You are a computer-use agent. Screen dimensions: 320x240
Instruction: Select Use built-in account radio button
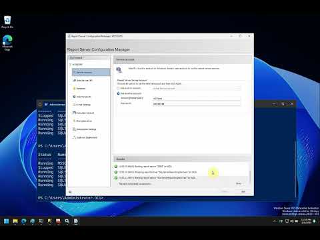119,88
